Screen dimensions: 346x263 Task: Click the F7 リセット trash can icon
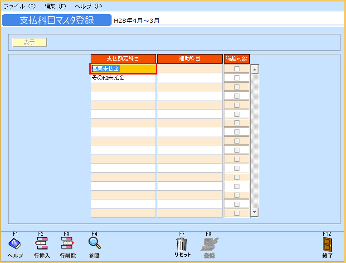point(182,244)
